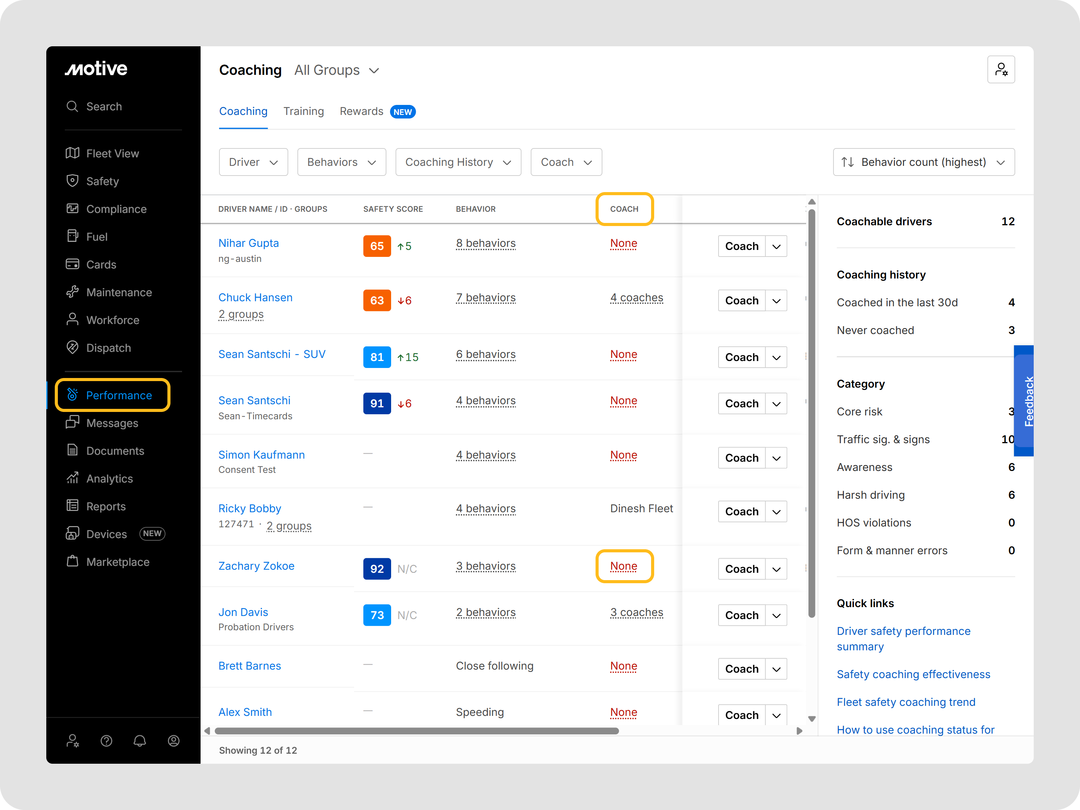Open notifications bell icon
1080x810 pixels.
[x=140, y=741]
